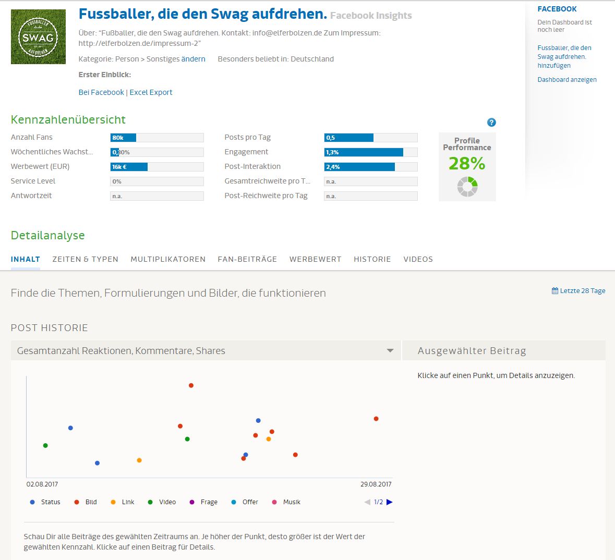615x560 pixels.
Task: Click the SWAG profile picture
Action: click(38, 37)
